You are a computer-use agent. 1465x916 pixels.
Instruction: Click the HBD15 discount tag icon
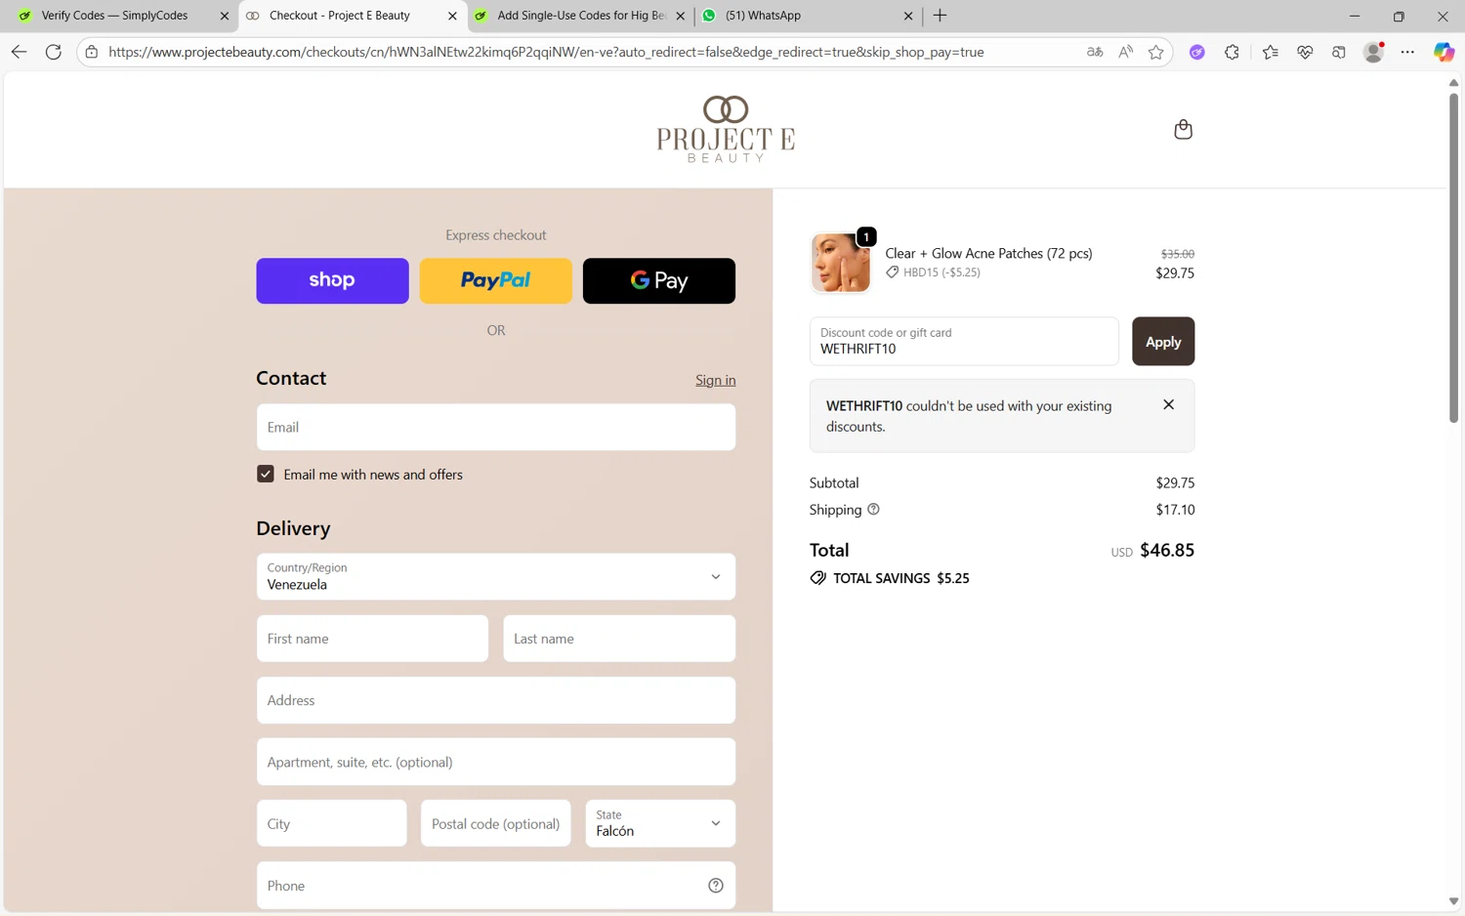(x=892, y=272)
